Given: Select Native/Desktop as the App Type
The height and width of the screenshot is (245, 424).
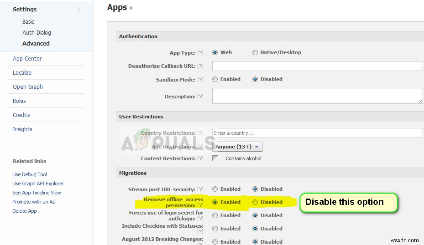Looking at the screenshot, I should 255,52.
